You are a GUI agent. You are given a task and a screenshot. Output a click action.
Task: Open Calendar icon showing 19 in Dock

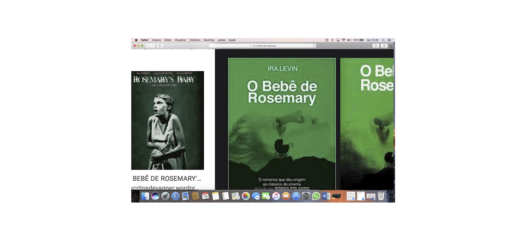205,196
